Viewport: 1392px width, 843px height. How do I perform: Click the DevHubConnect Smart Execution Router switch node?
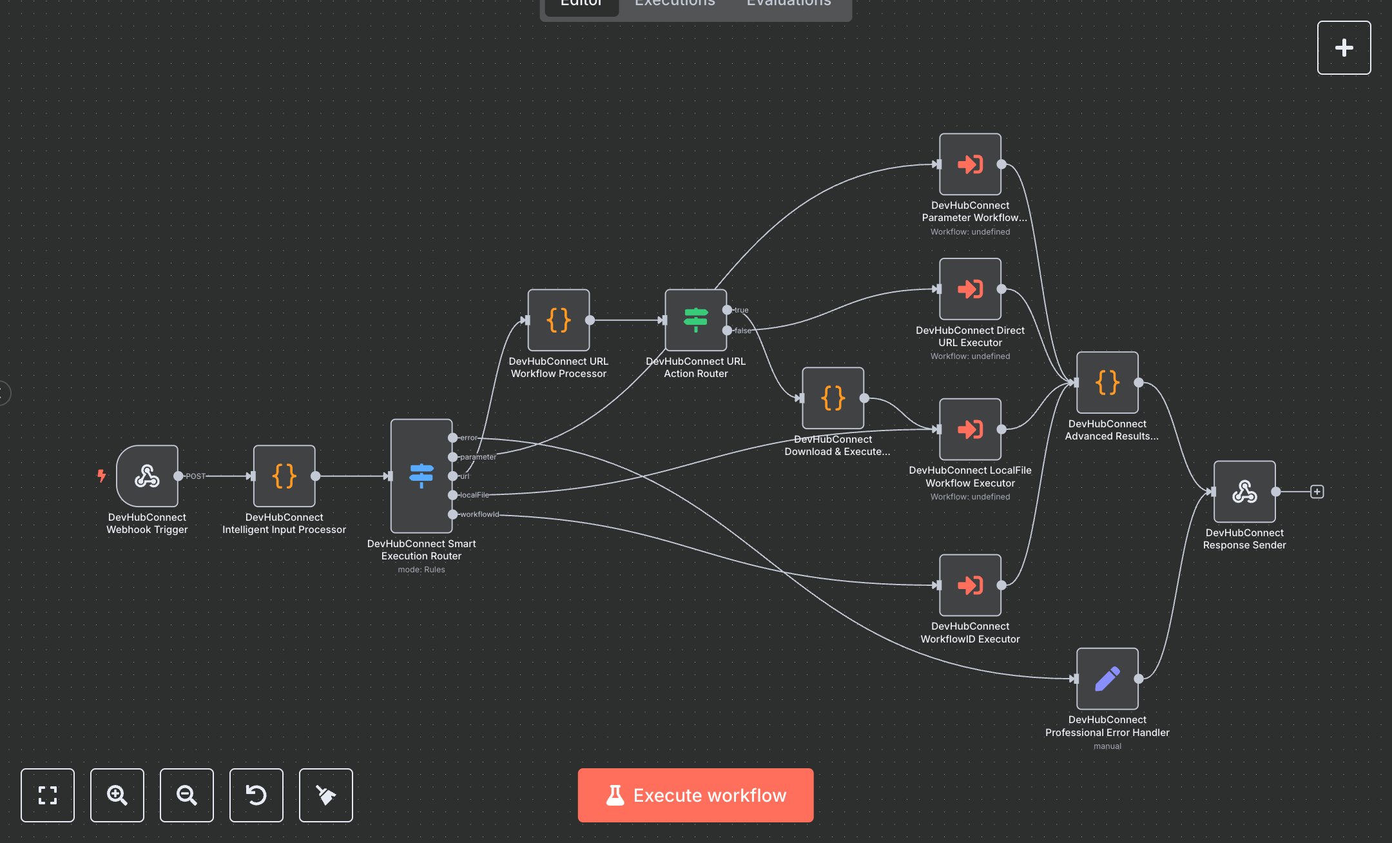[x=421, y=477]
